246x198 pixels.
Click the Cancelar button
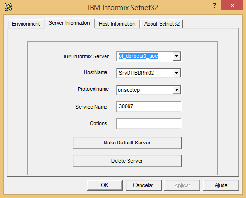pos(143,185)
